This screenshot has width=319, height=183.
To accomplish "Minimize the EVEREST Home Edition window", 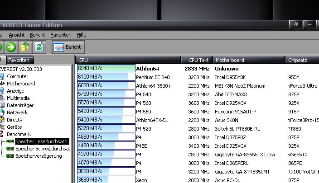I will pyautogui.click(x=309, y=24).
